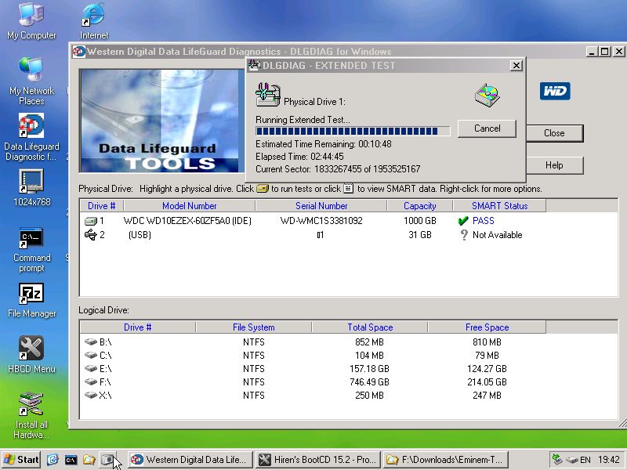Open the 7z File Manager icon
The image size is (627, 470).
coord(31,294)
